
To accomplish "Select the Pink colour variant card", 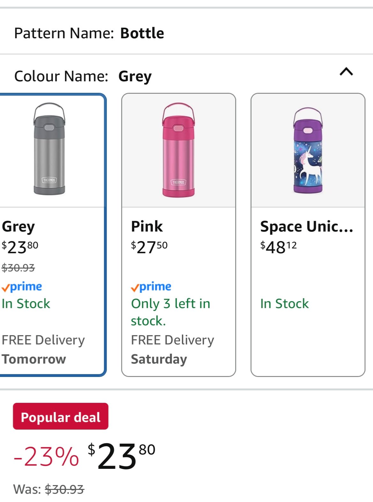I will (179, 233).
